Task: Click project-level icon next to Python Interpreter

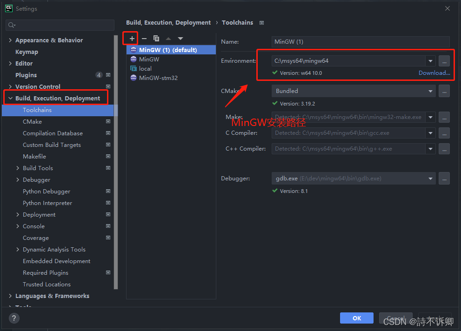Action: click(108, 203)
